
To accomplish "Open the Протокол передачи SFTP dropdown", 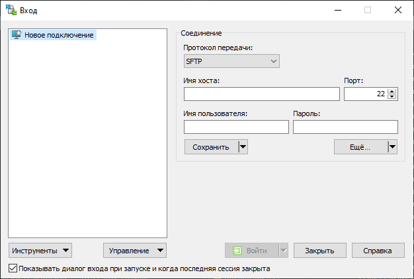I will [x=231, y=61].
